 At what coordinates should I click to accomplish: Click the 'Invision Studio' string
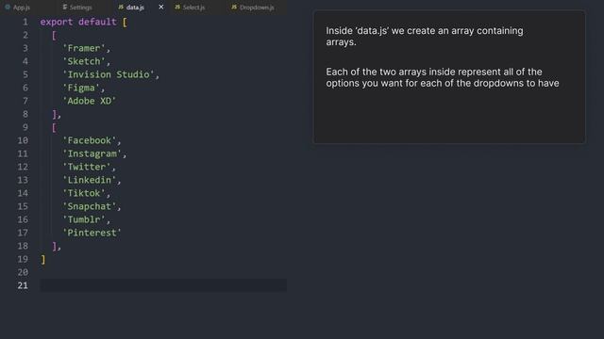click(109, 74)
